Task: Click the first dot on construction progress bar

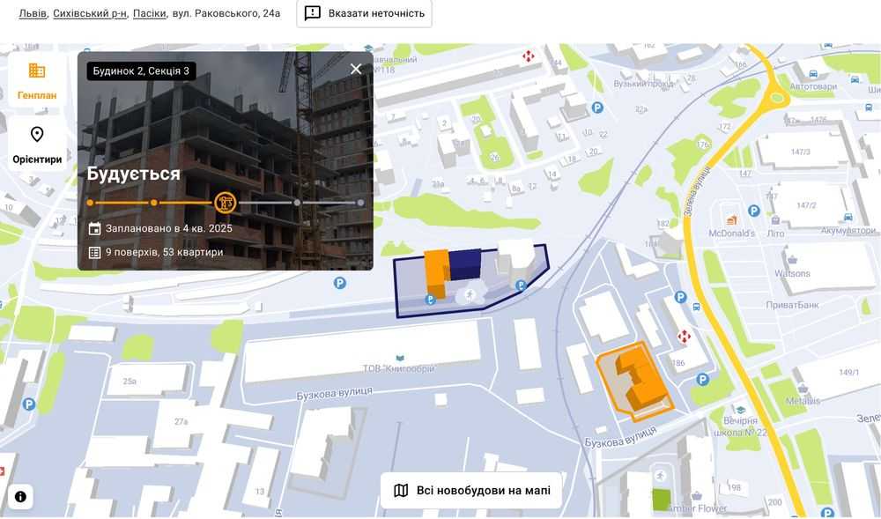Action: pos(90,202)
